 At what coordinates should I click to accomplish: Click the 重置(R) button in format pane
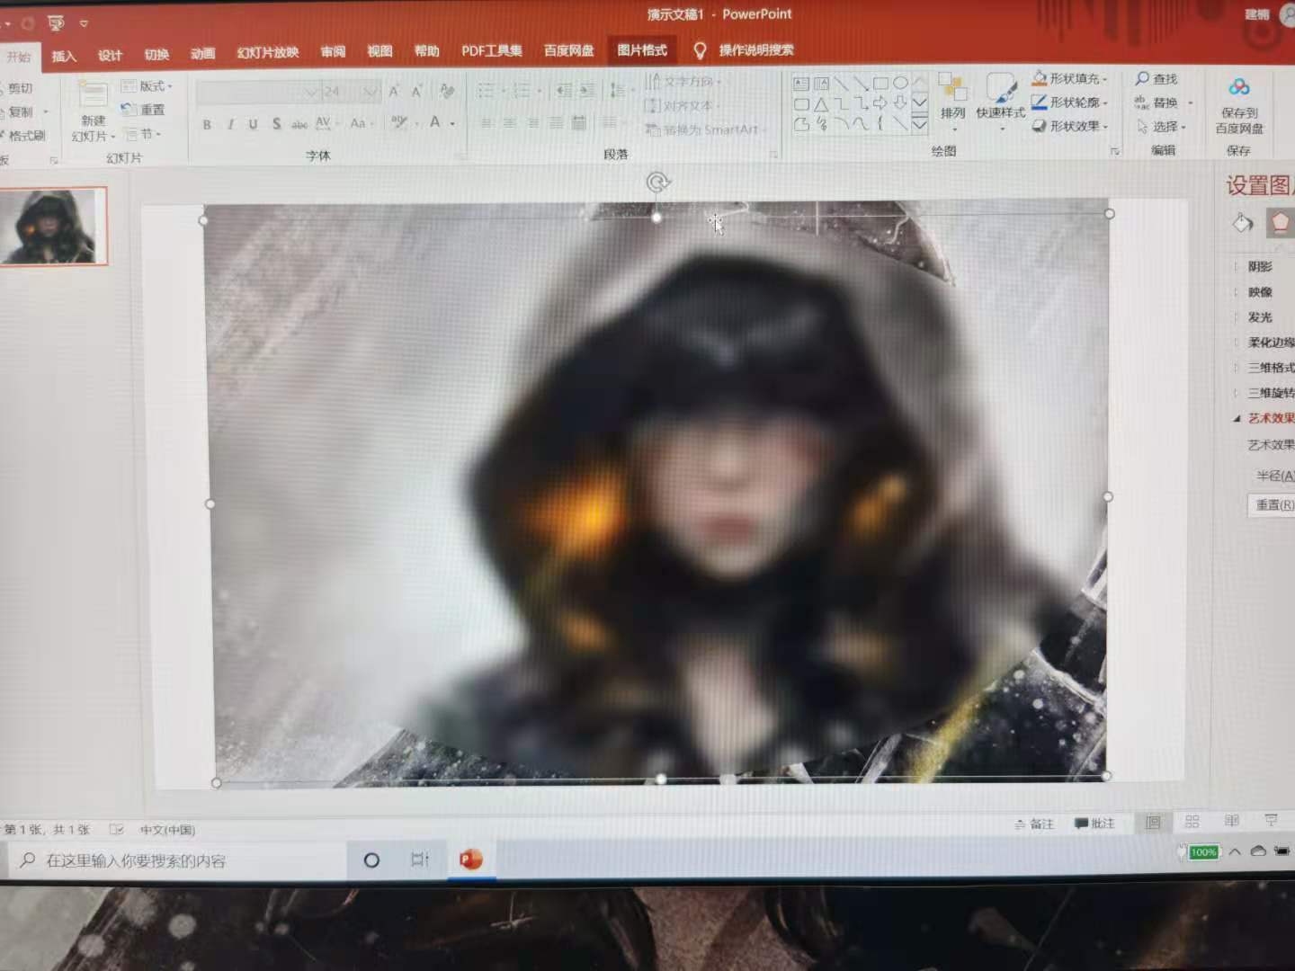pyautogui.click(x=1273, y=504)
